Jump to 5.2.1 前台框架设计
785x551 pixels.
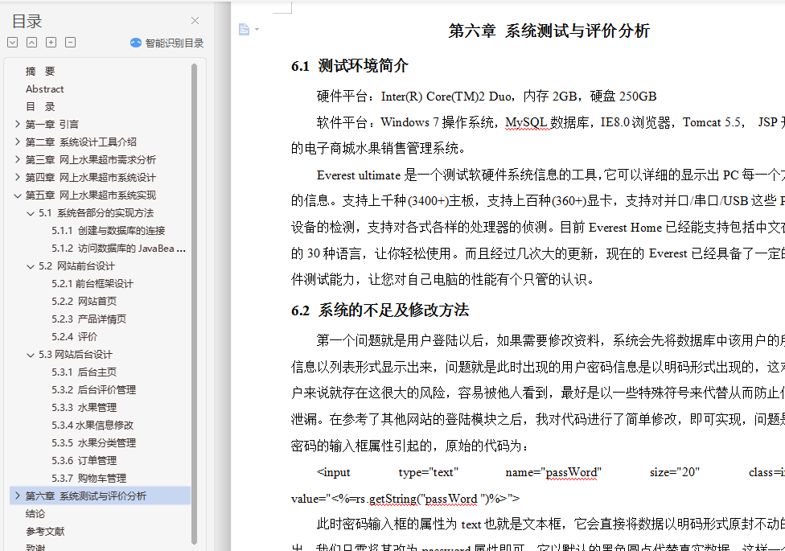pos(92,283)
